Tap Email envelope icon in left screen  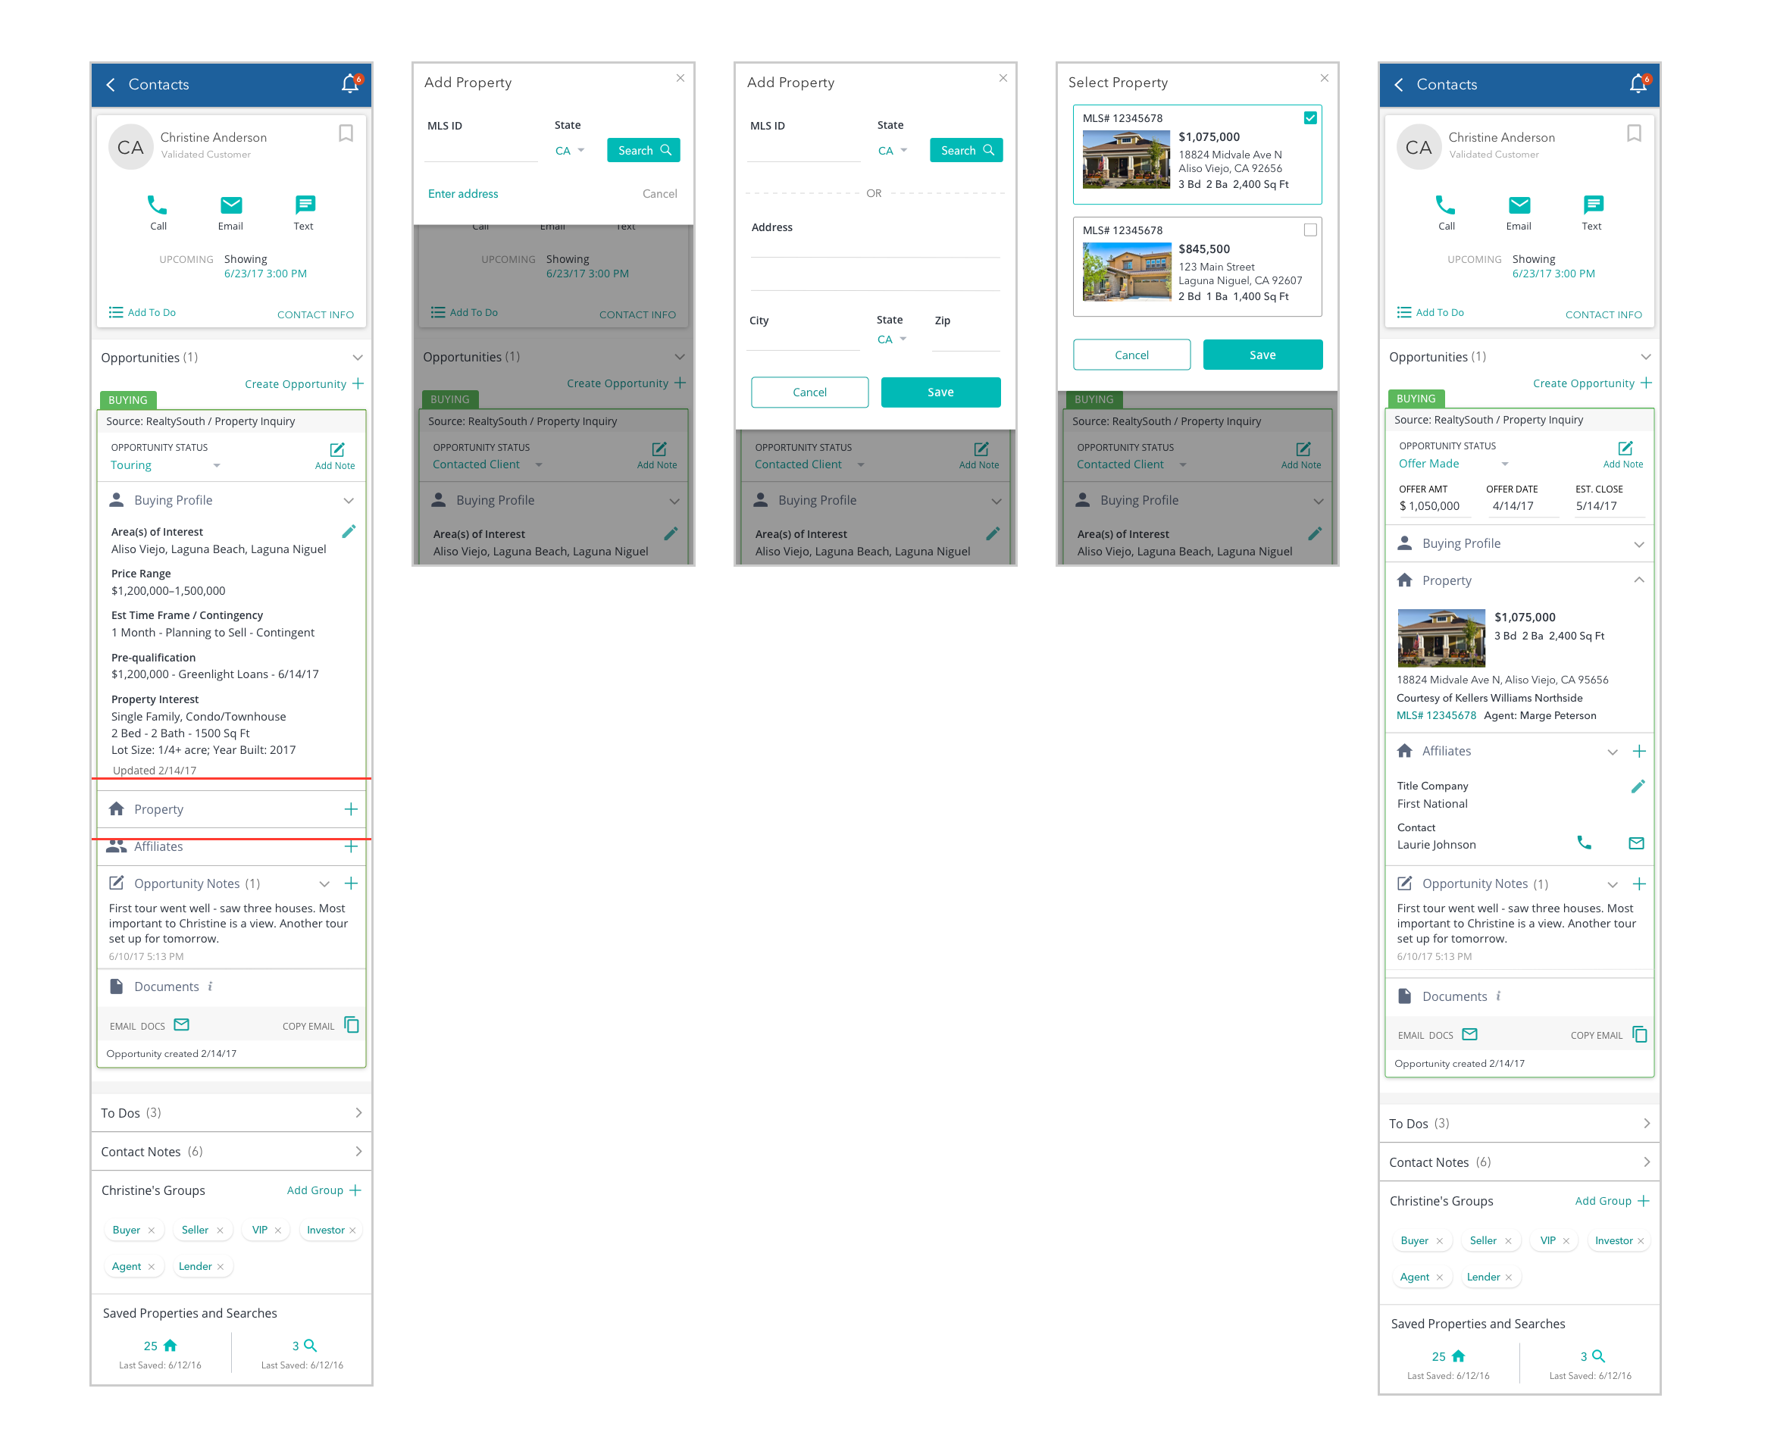point(231,204)
